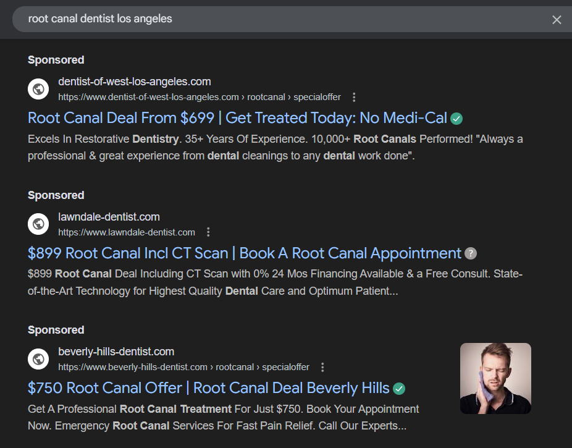The height and width of the screenshot is (448, 572).
Task: Click green verified badge on $699 deal
Action: [x=456, y=118]
